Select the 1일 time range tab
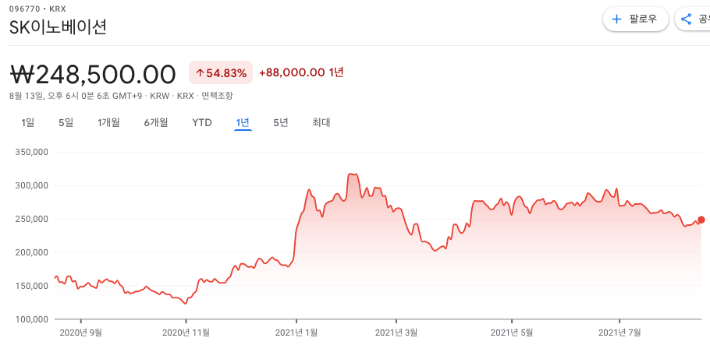Viewport: 710px width, 345px height. (x=27, y=122)
